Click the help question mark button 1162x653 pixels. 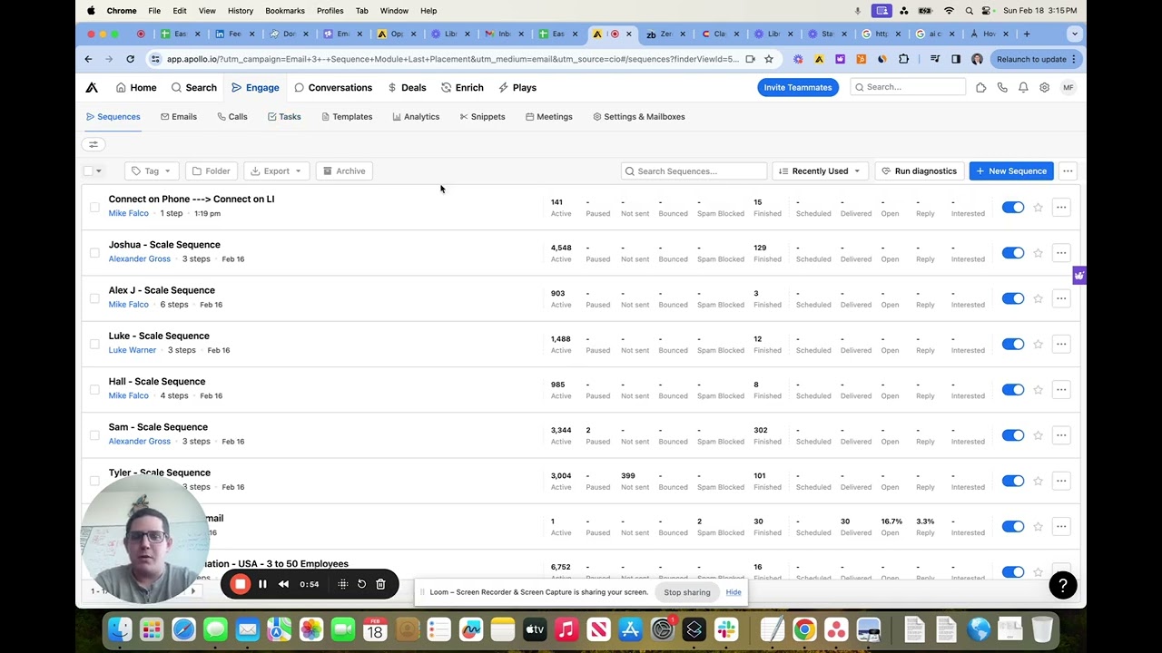pos(1063,585)
